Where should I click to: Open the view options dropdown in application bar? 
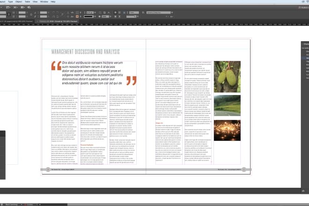tap(8, 7)
